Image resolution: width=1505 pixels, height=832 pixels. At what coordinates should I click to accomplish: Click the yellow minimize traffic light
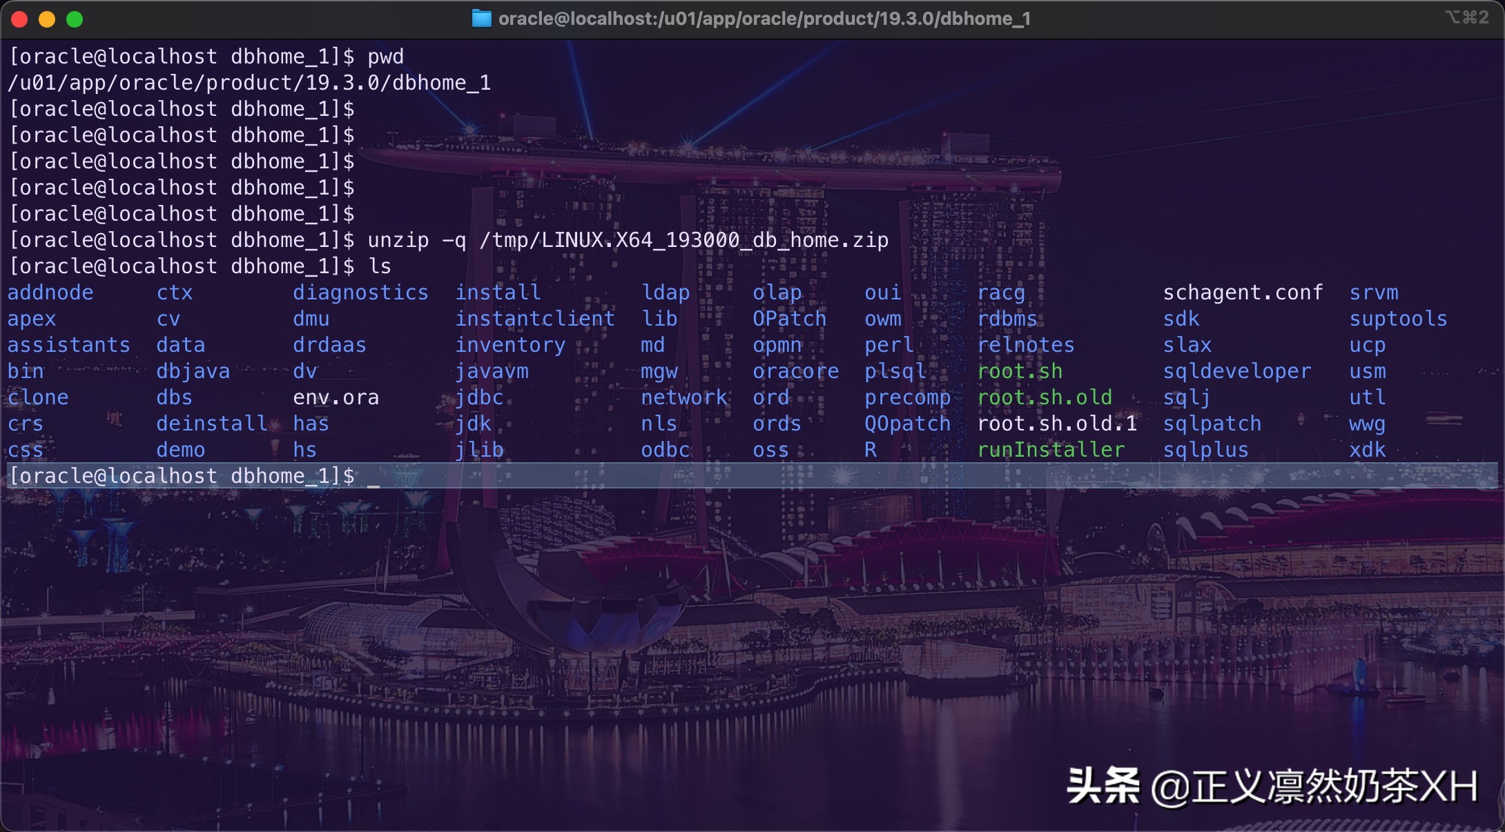(47, 19)
